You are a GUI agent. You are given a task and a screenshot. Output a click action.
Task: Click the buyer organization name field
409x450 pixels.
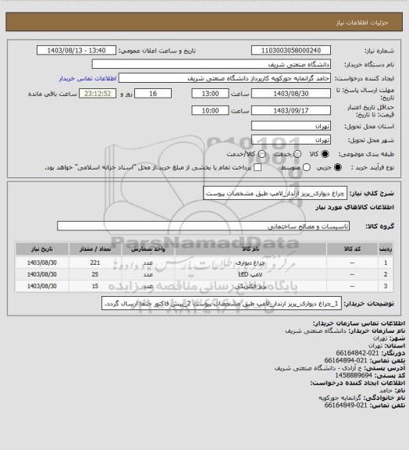click(211, 64)
